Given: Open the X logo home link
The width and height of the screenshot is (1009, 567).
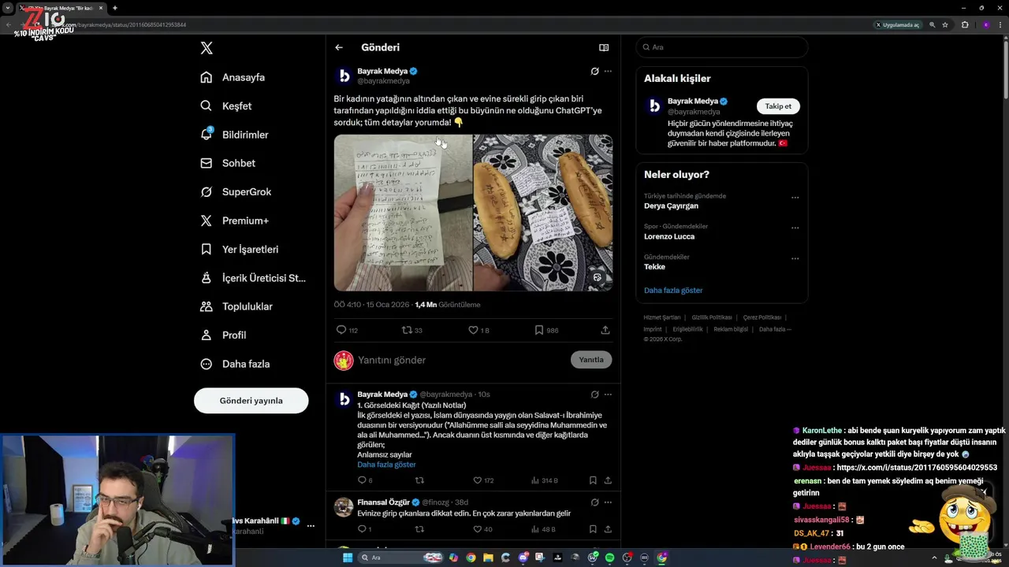Looking at the screenshot, I should [x=207, y=48].
